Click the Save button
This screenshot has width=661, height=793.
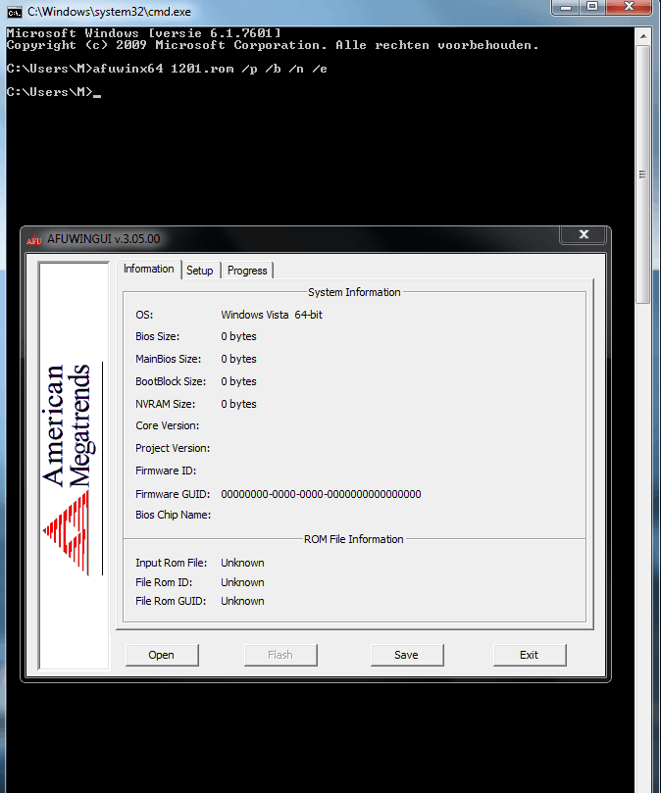406,655
